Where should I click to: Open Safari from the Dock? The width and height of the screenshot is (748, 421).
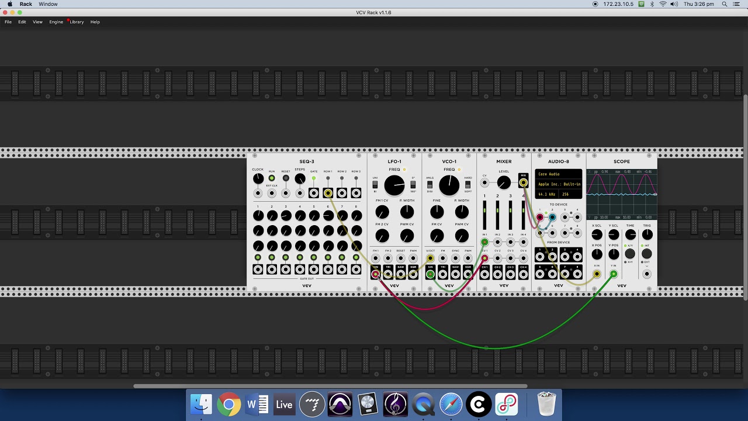point(451,405)
